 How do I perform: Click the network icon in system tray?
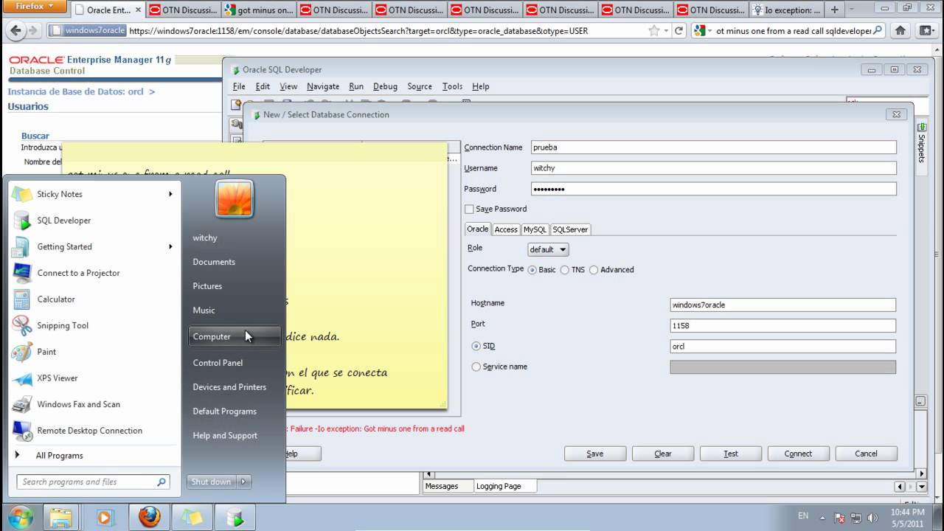coord(855,518)
